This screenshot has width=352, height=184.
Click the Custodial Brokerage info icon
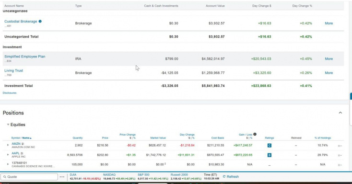(40, 21)
